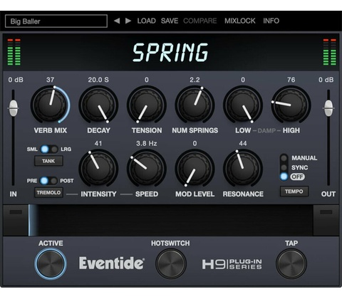
Task: Click the DECAY knob
Action: (98, 105)
